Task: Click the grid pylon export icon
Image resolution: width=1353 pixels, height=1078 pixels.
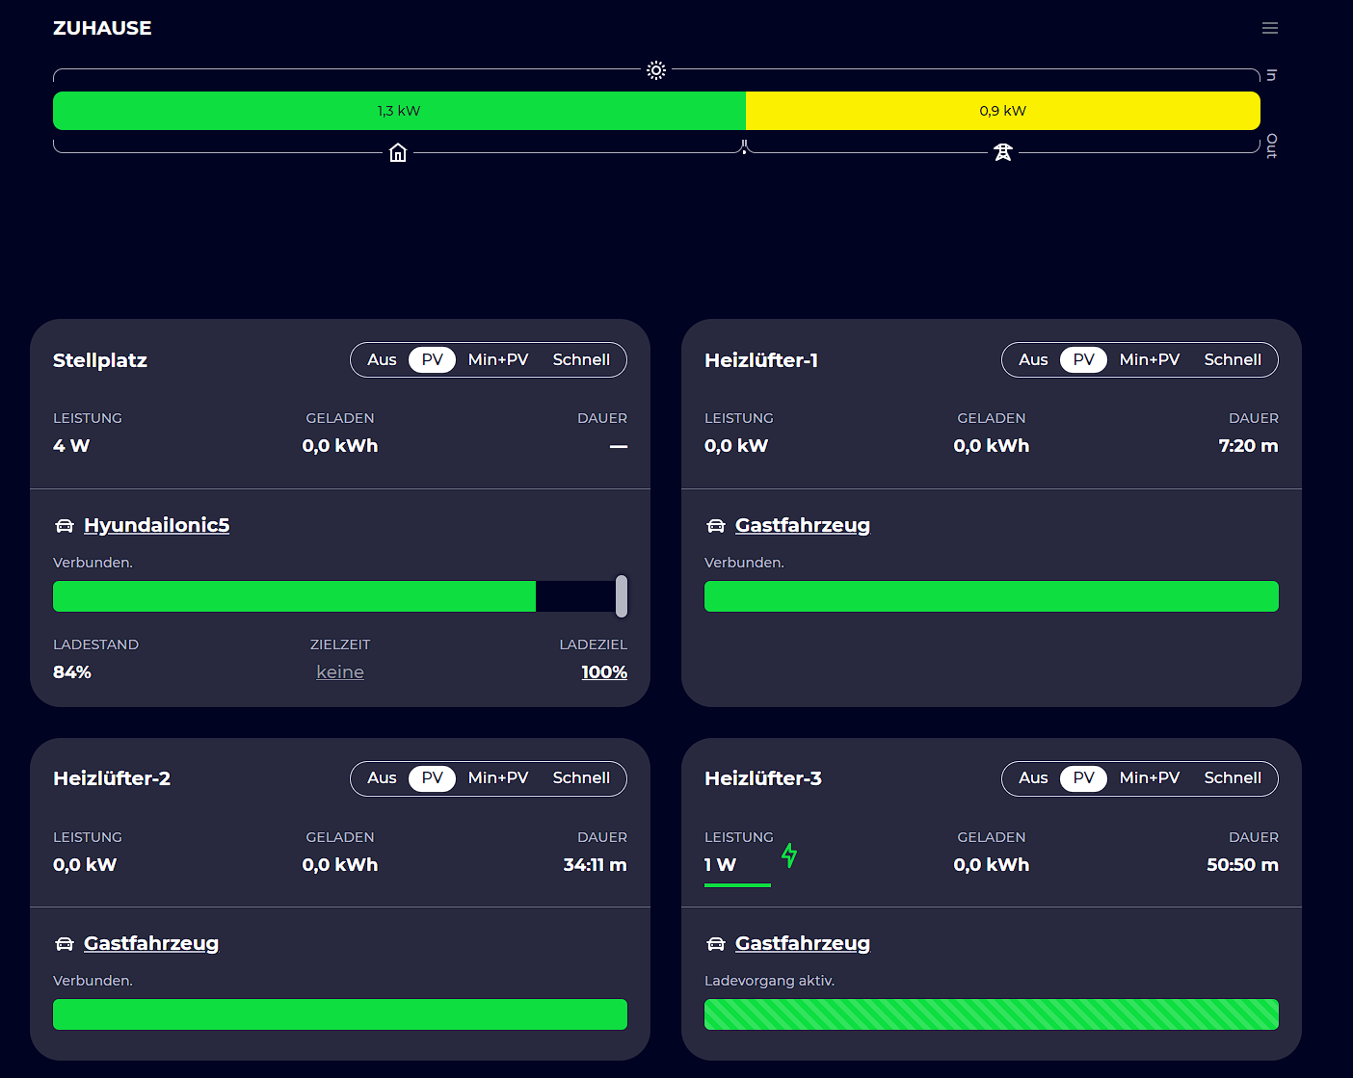Action: [x=1003, y=152]
